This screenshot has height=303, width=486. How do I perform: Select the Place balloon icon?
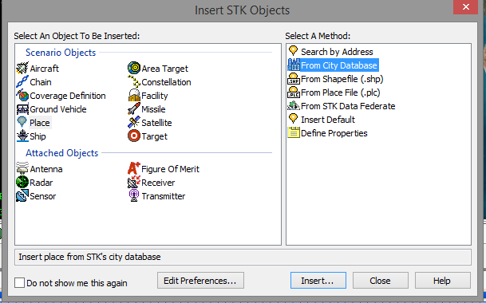[22, 122]
